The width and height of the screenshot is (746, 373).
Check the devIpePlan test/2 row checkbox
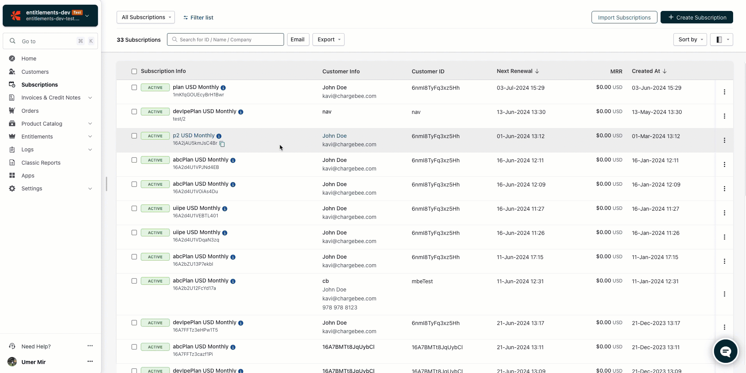coord(134,112)
